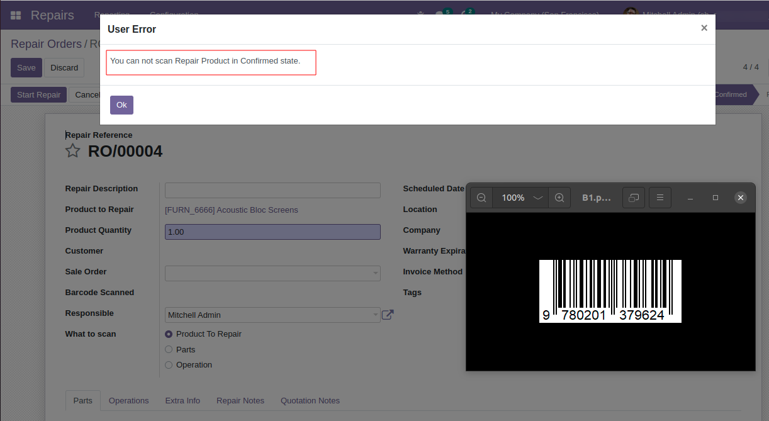Open conversations showing the 5 badge
769x421 pixels.
tap(443, 13)
